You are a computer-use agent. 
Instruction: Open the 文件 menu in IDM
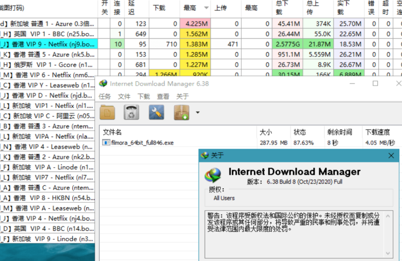(x=124, y=96)
